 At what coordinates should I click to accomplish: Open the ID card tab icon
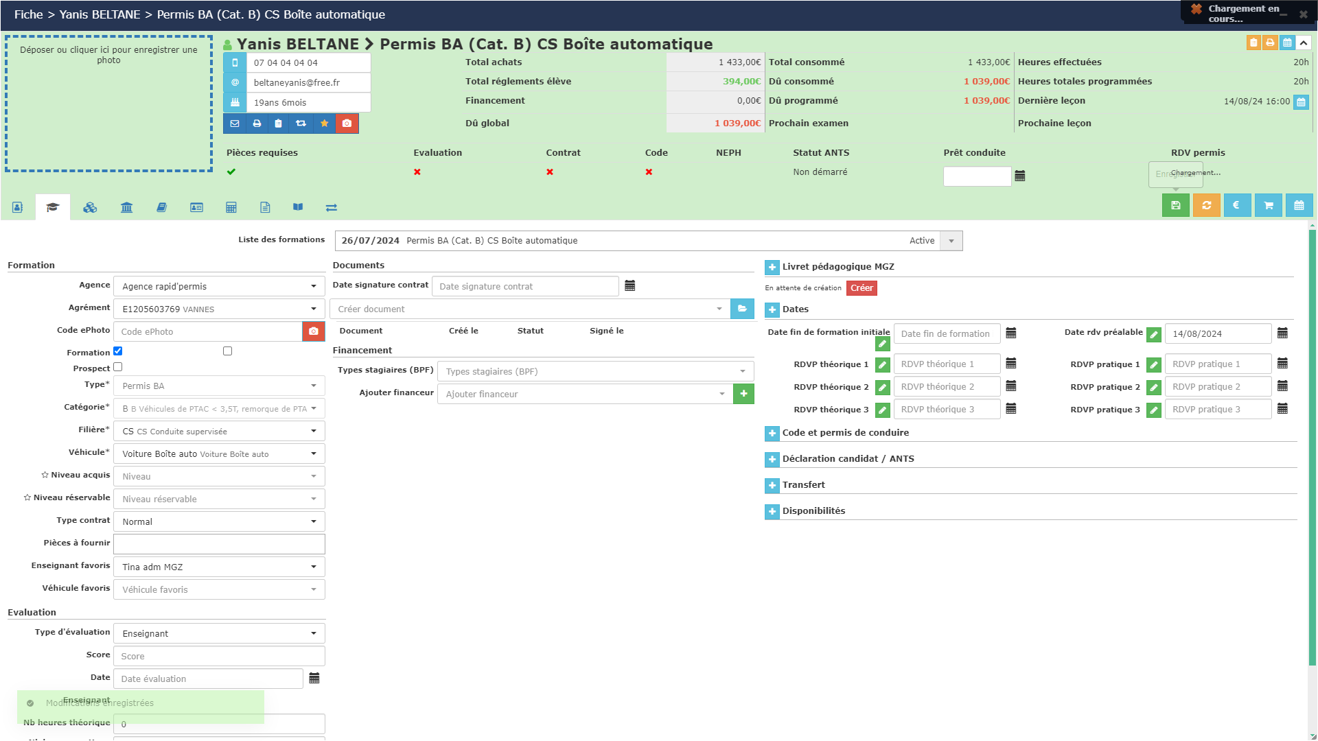pos(196,207)
